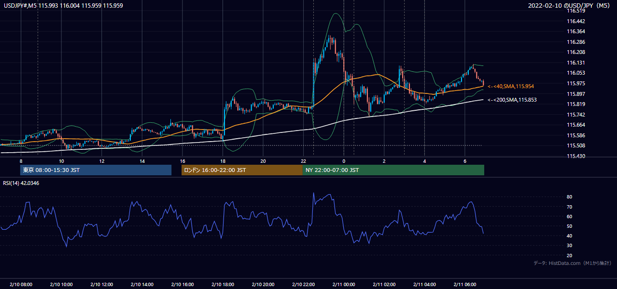Select the ロンドン 16:00-22:00 JST session bar
617x289 pixels.
pyautogui.click(x=242, y=170)
